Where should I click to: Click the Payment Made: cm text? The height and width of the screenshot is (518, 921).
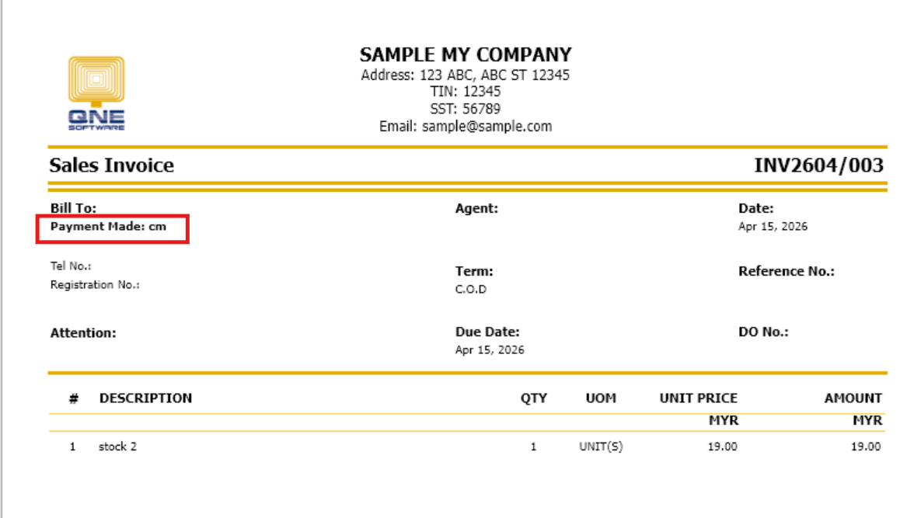coord(108,227)
